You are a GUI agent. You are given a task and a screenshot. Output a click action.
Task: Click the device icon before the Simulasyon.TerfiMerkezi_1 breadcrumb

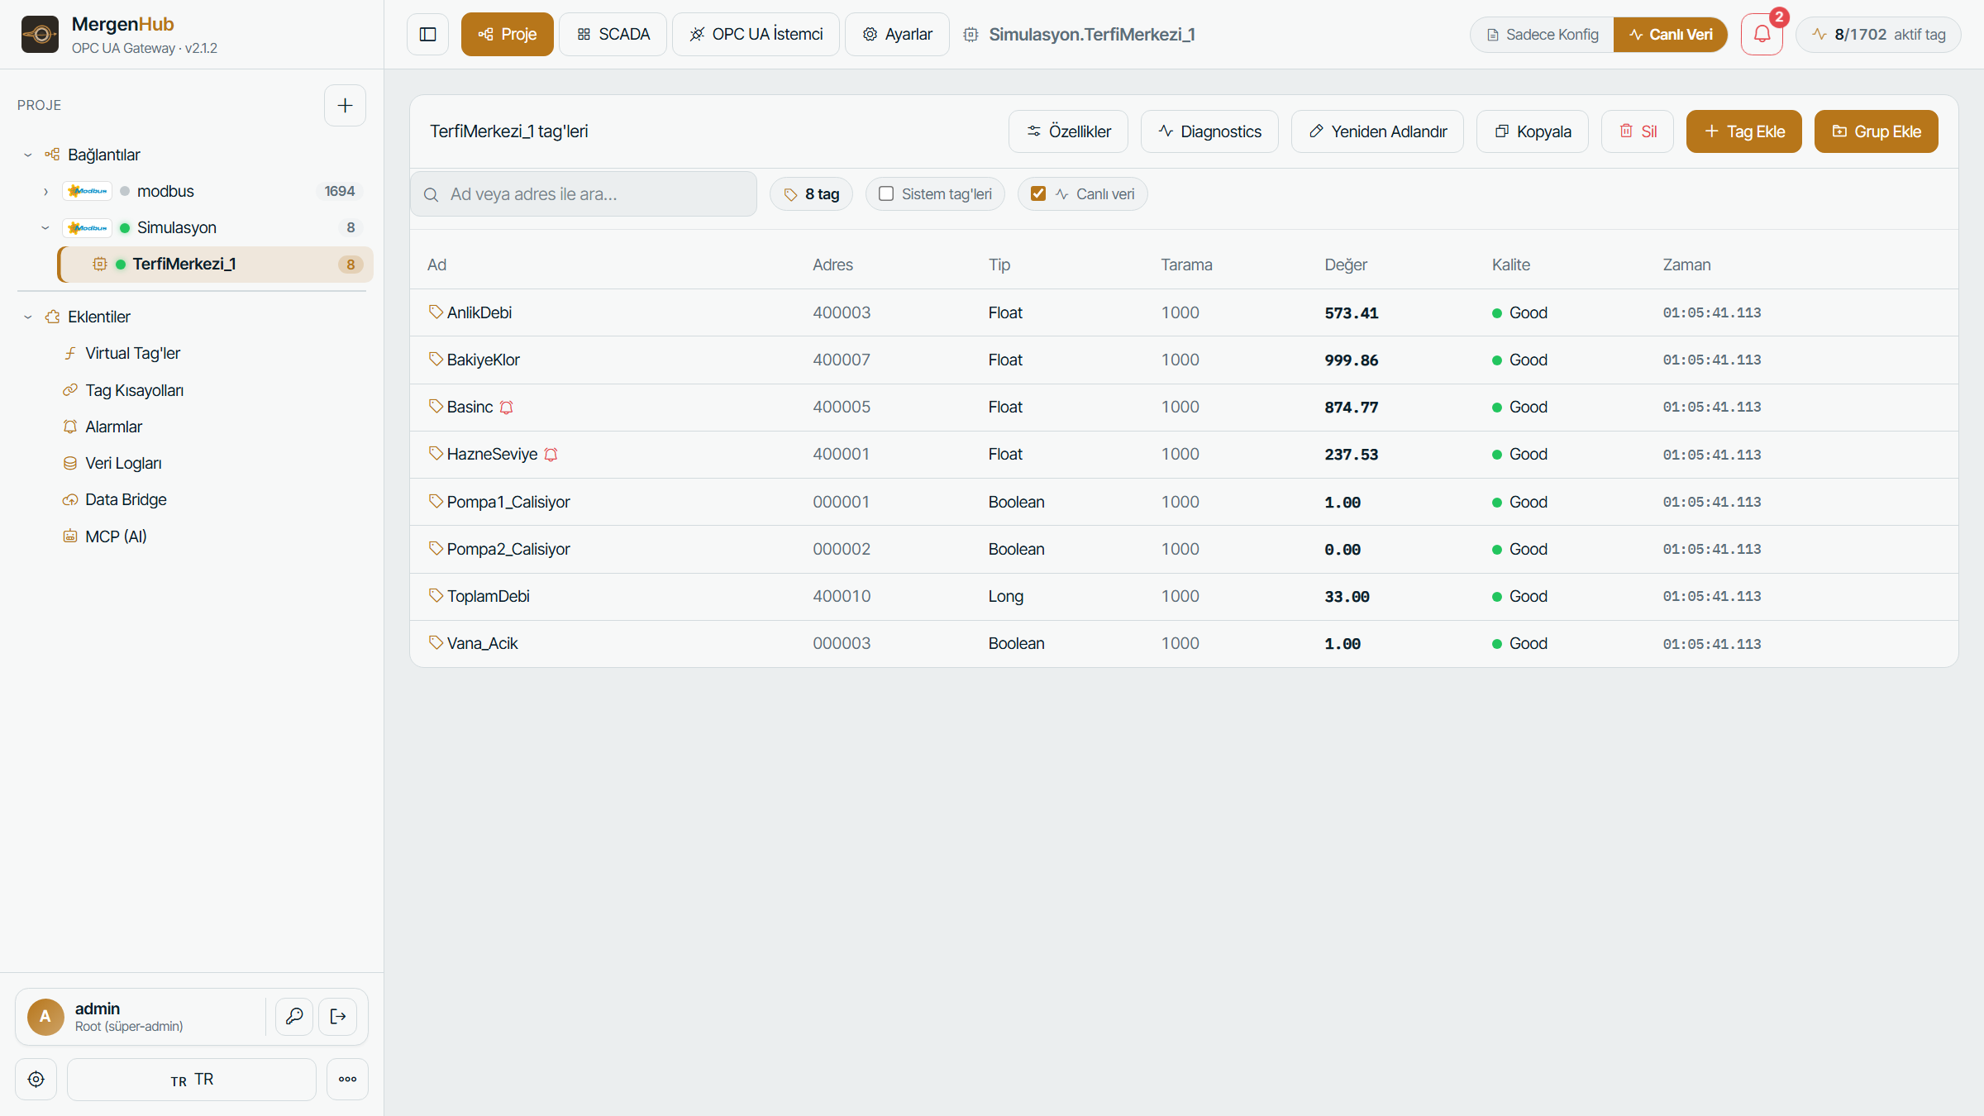tap(971, 34)
